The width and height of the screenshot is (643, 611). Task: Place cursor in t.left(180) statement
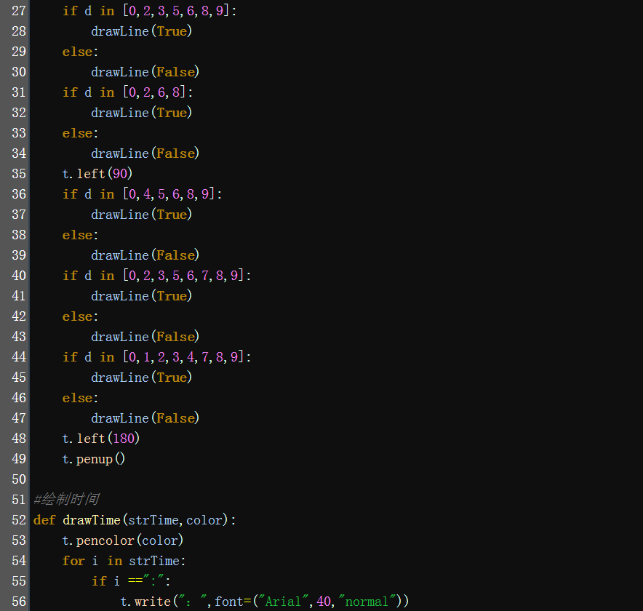tap(100, 439)
